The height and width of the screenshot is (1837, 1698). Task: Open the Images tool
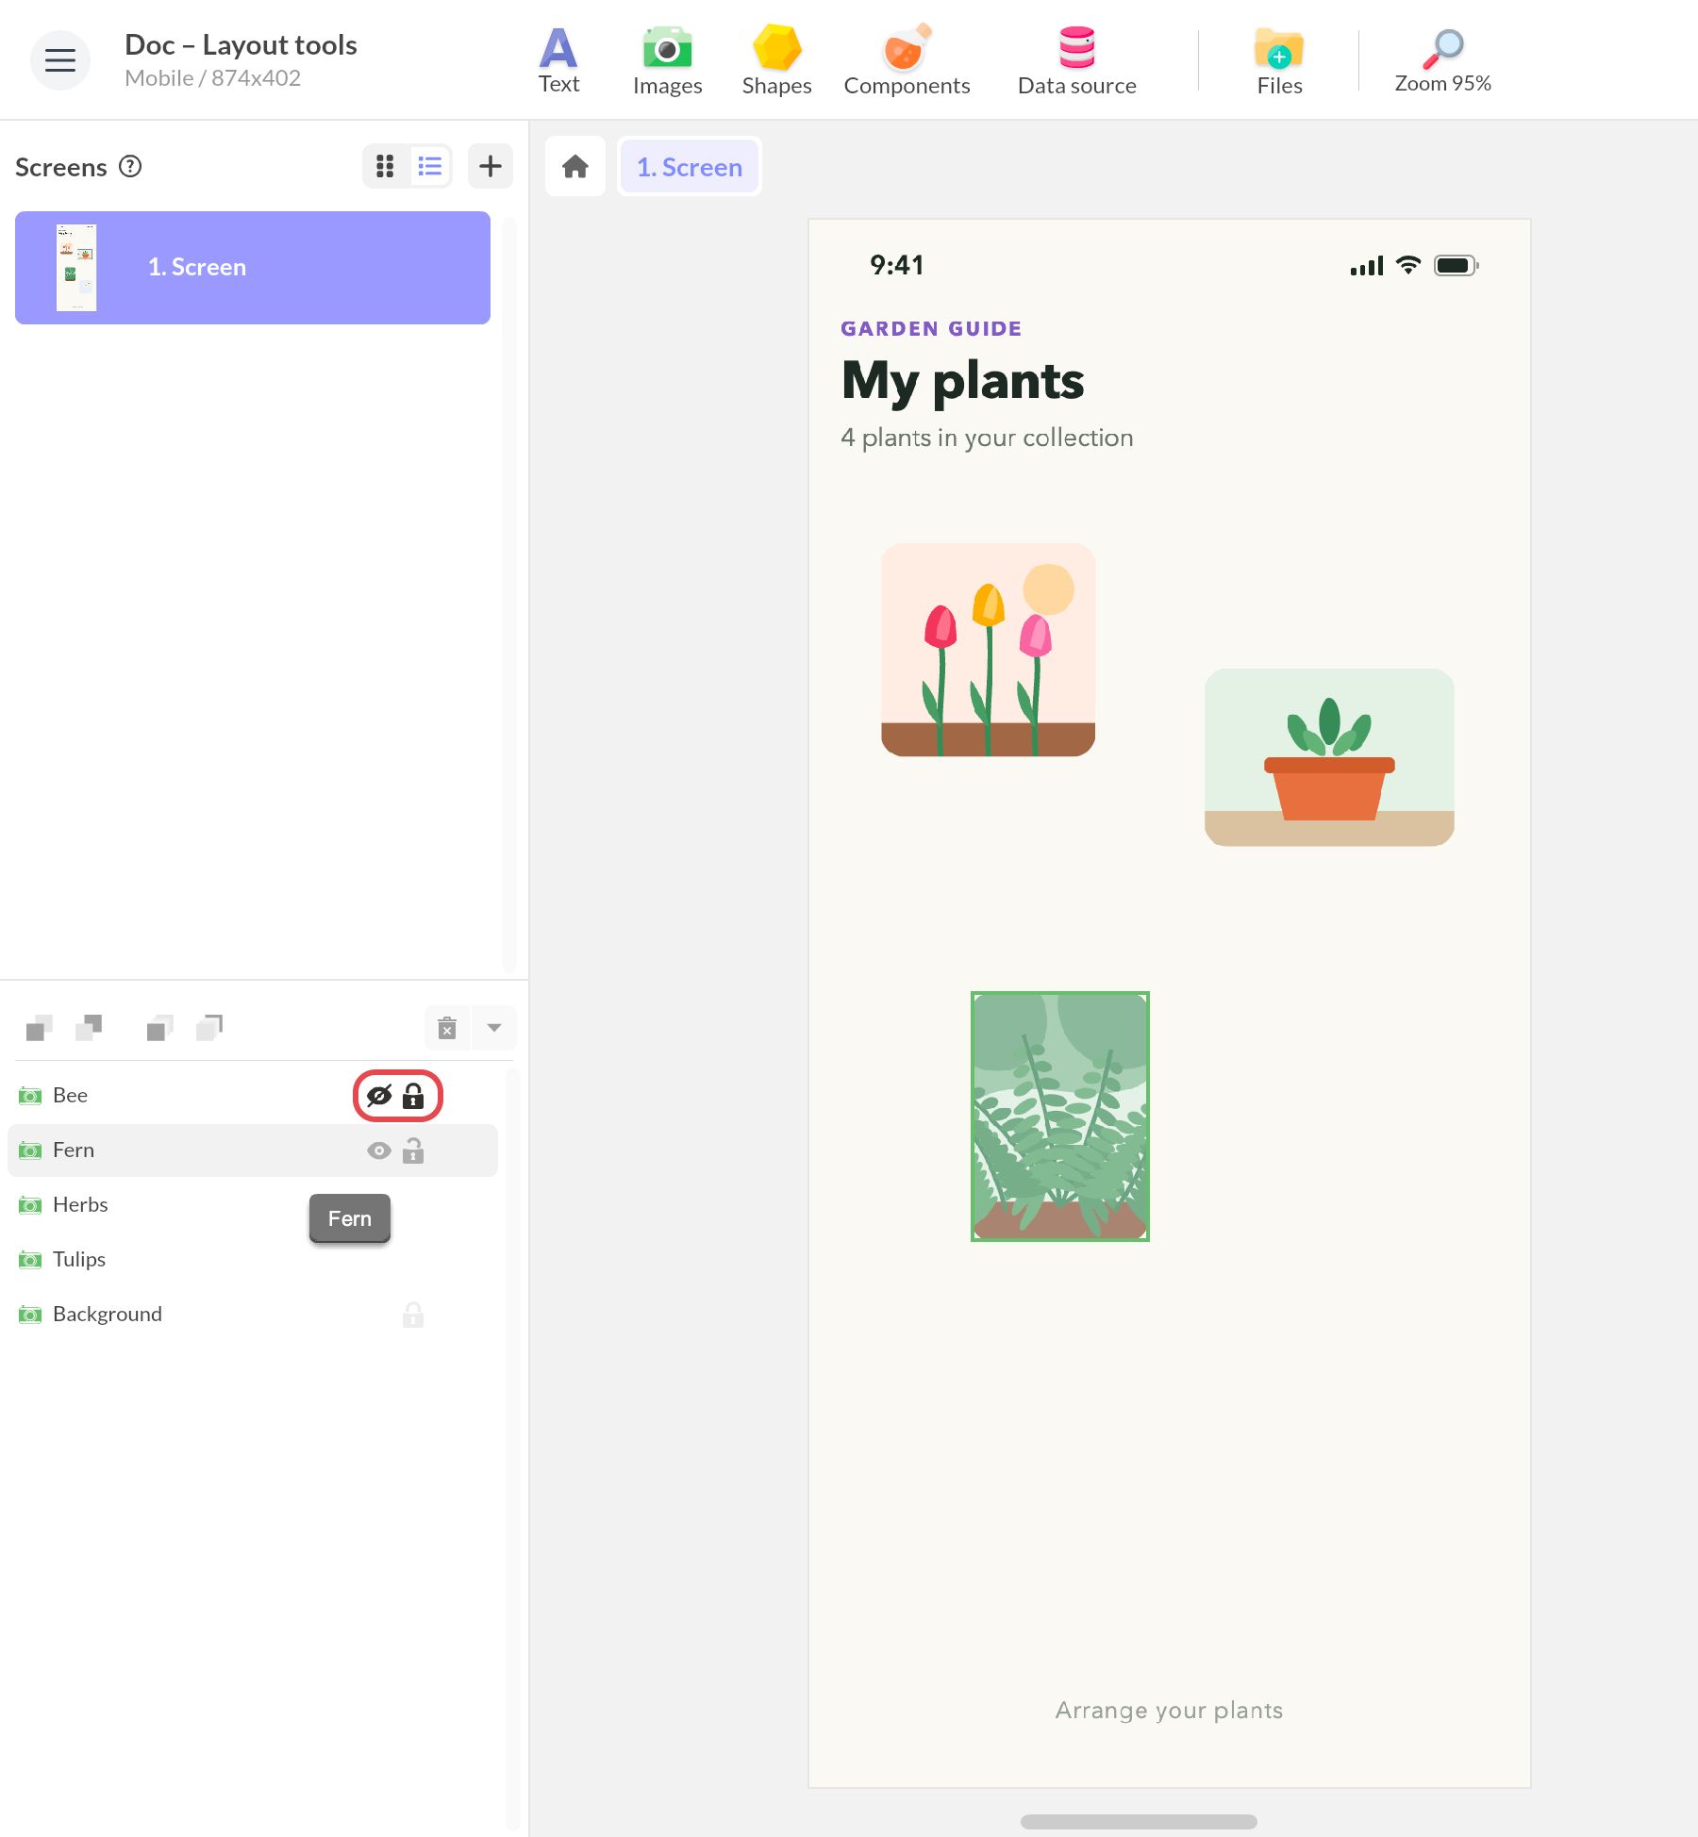pyautogui.click(x=667, y=60)
